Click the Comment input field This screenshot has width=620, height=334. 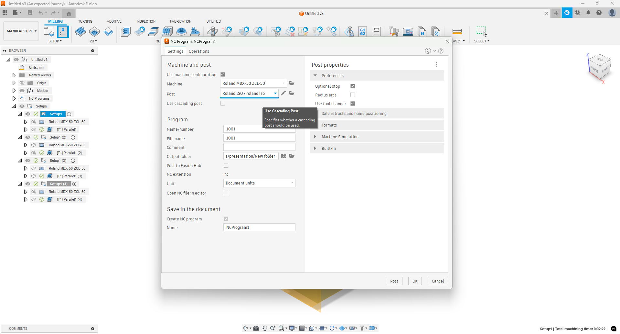(x=259, y=147)
